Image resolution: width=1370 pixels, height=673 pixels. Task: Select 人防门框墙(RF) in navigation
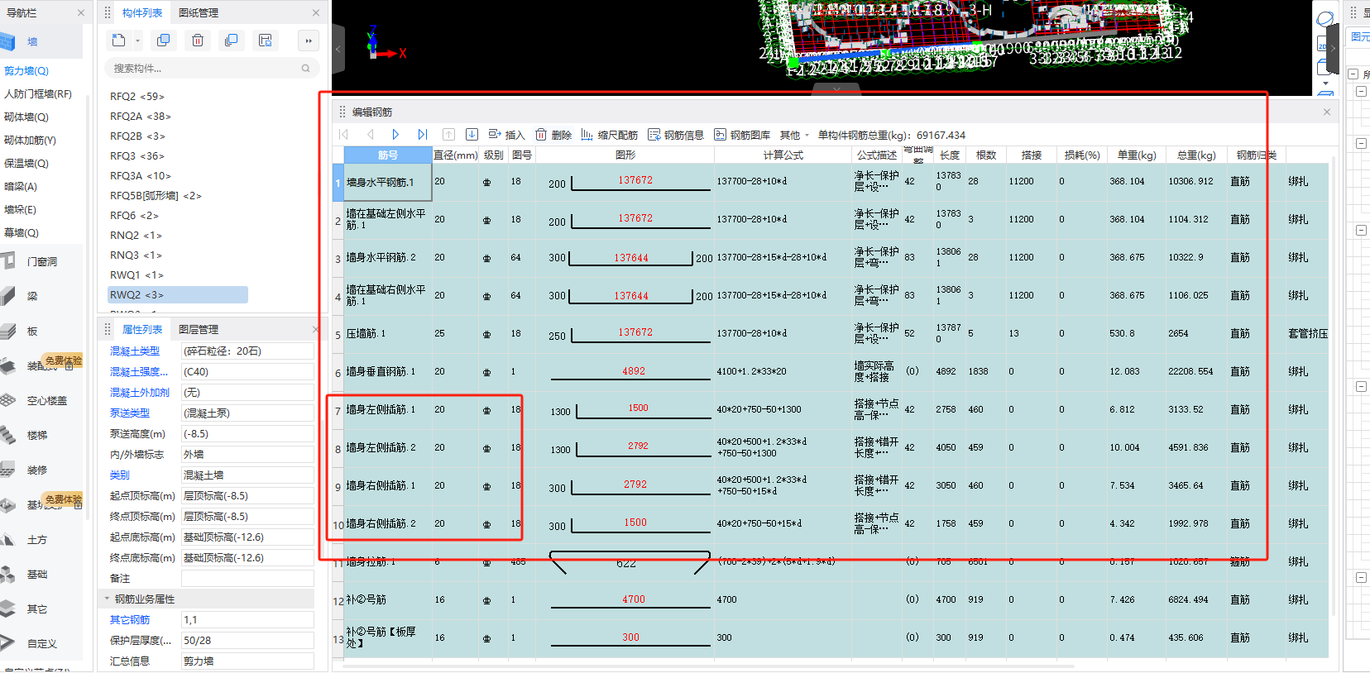coord(38,94)
